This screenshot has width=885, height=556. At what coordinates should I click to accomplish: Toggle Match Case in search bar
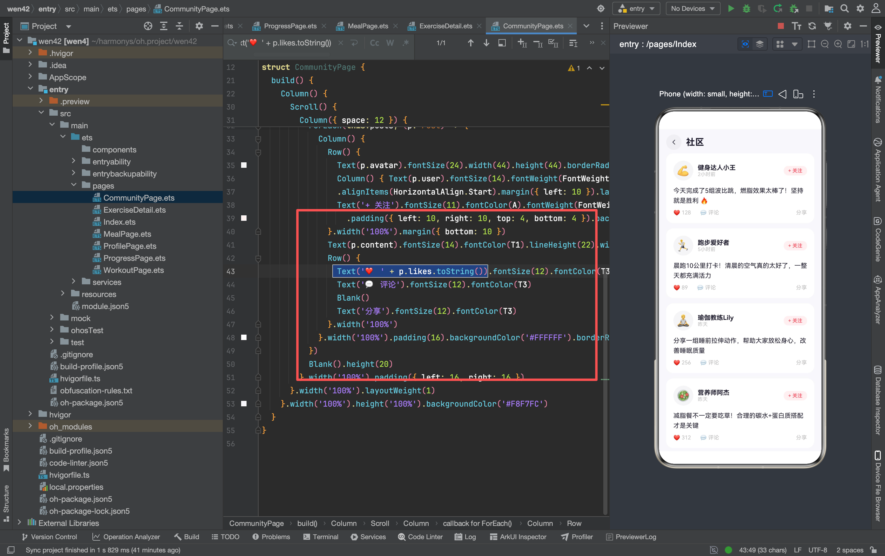374,43
